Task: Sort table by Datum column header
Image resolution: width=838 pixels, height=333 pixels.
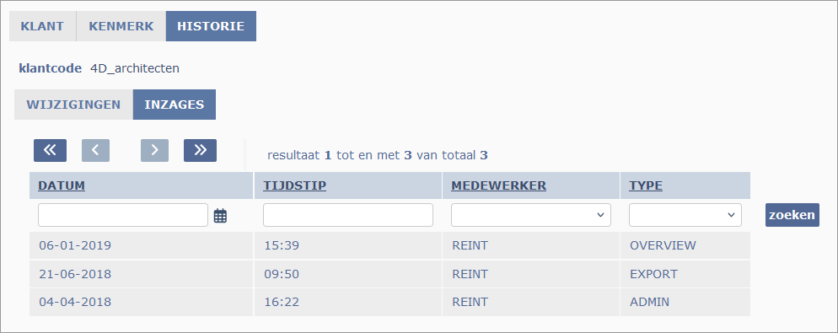Action: (x=62, y=185)
